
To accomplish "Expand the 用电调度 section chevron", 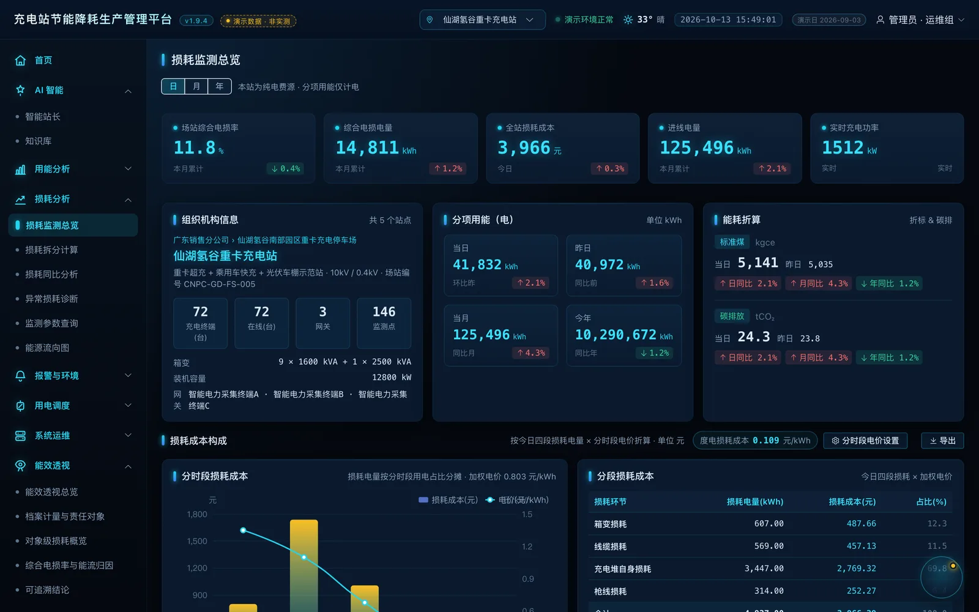I will [x=128, y=405].
